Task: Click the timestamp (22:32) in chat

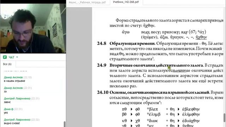Action: [35, 120]
